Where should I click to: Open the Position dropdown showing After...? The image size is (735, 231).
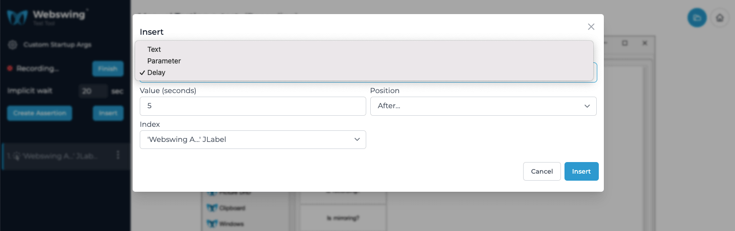pos(483,106)
